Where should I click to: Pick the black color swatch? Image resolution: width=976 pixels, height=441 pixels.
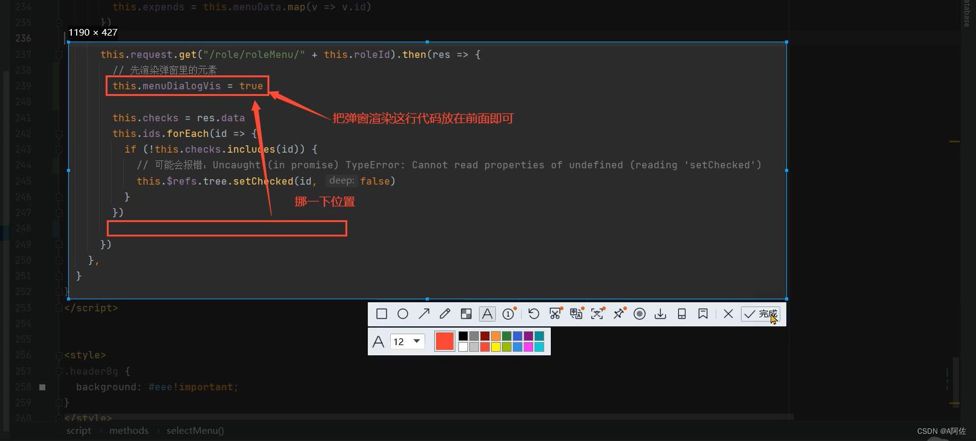463,336
